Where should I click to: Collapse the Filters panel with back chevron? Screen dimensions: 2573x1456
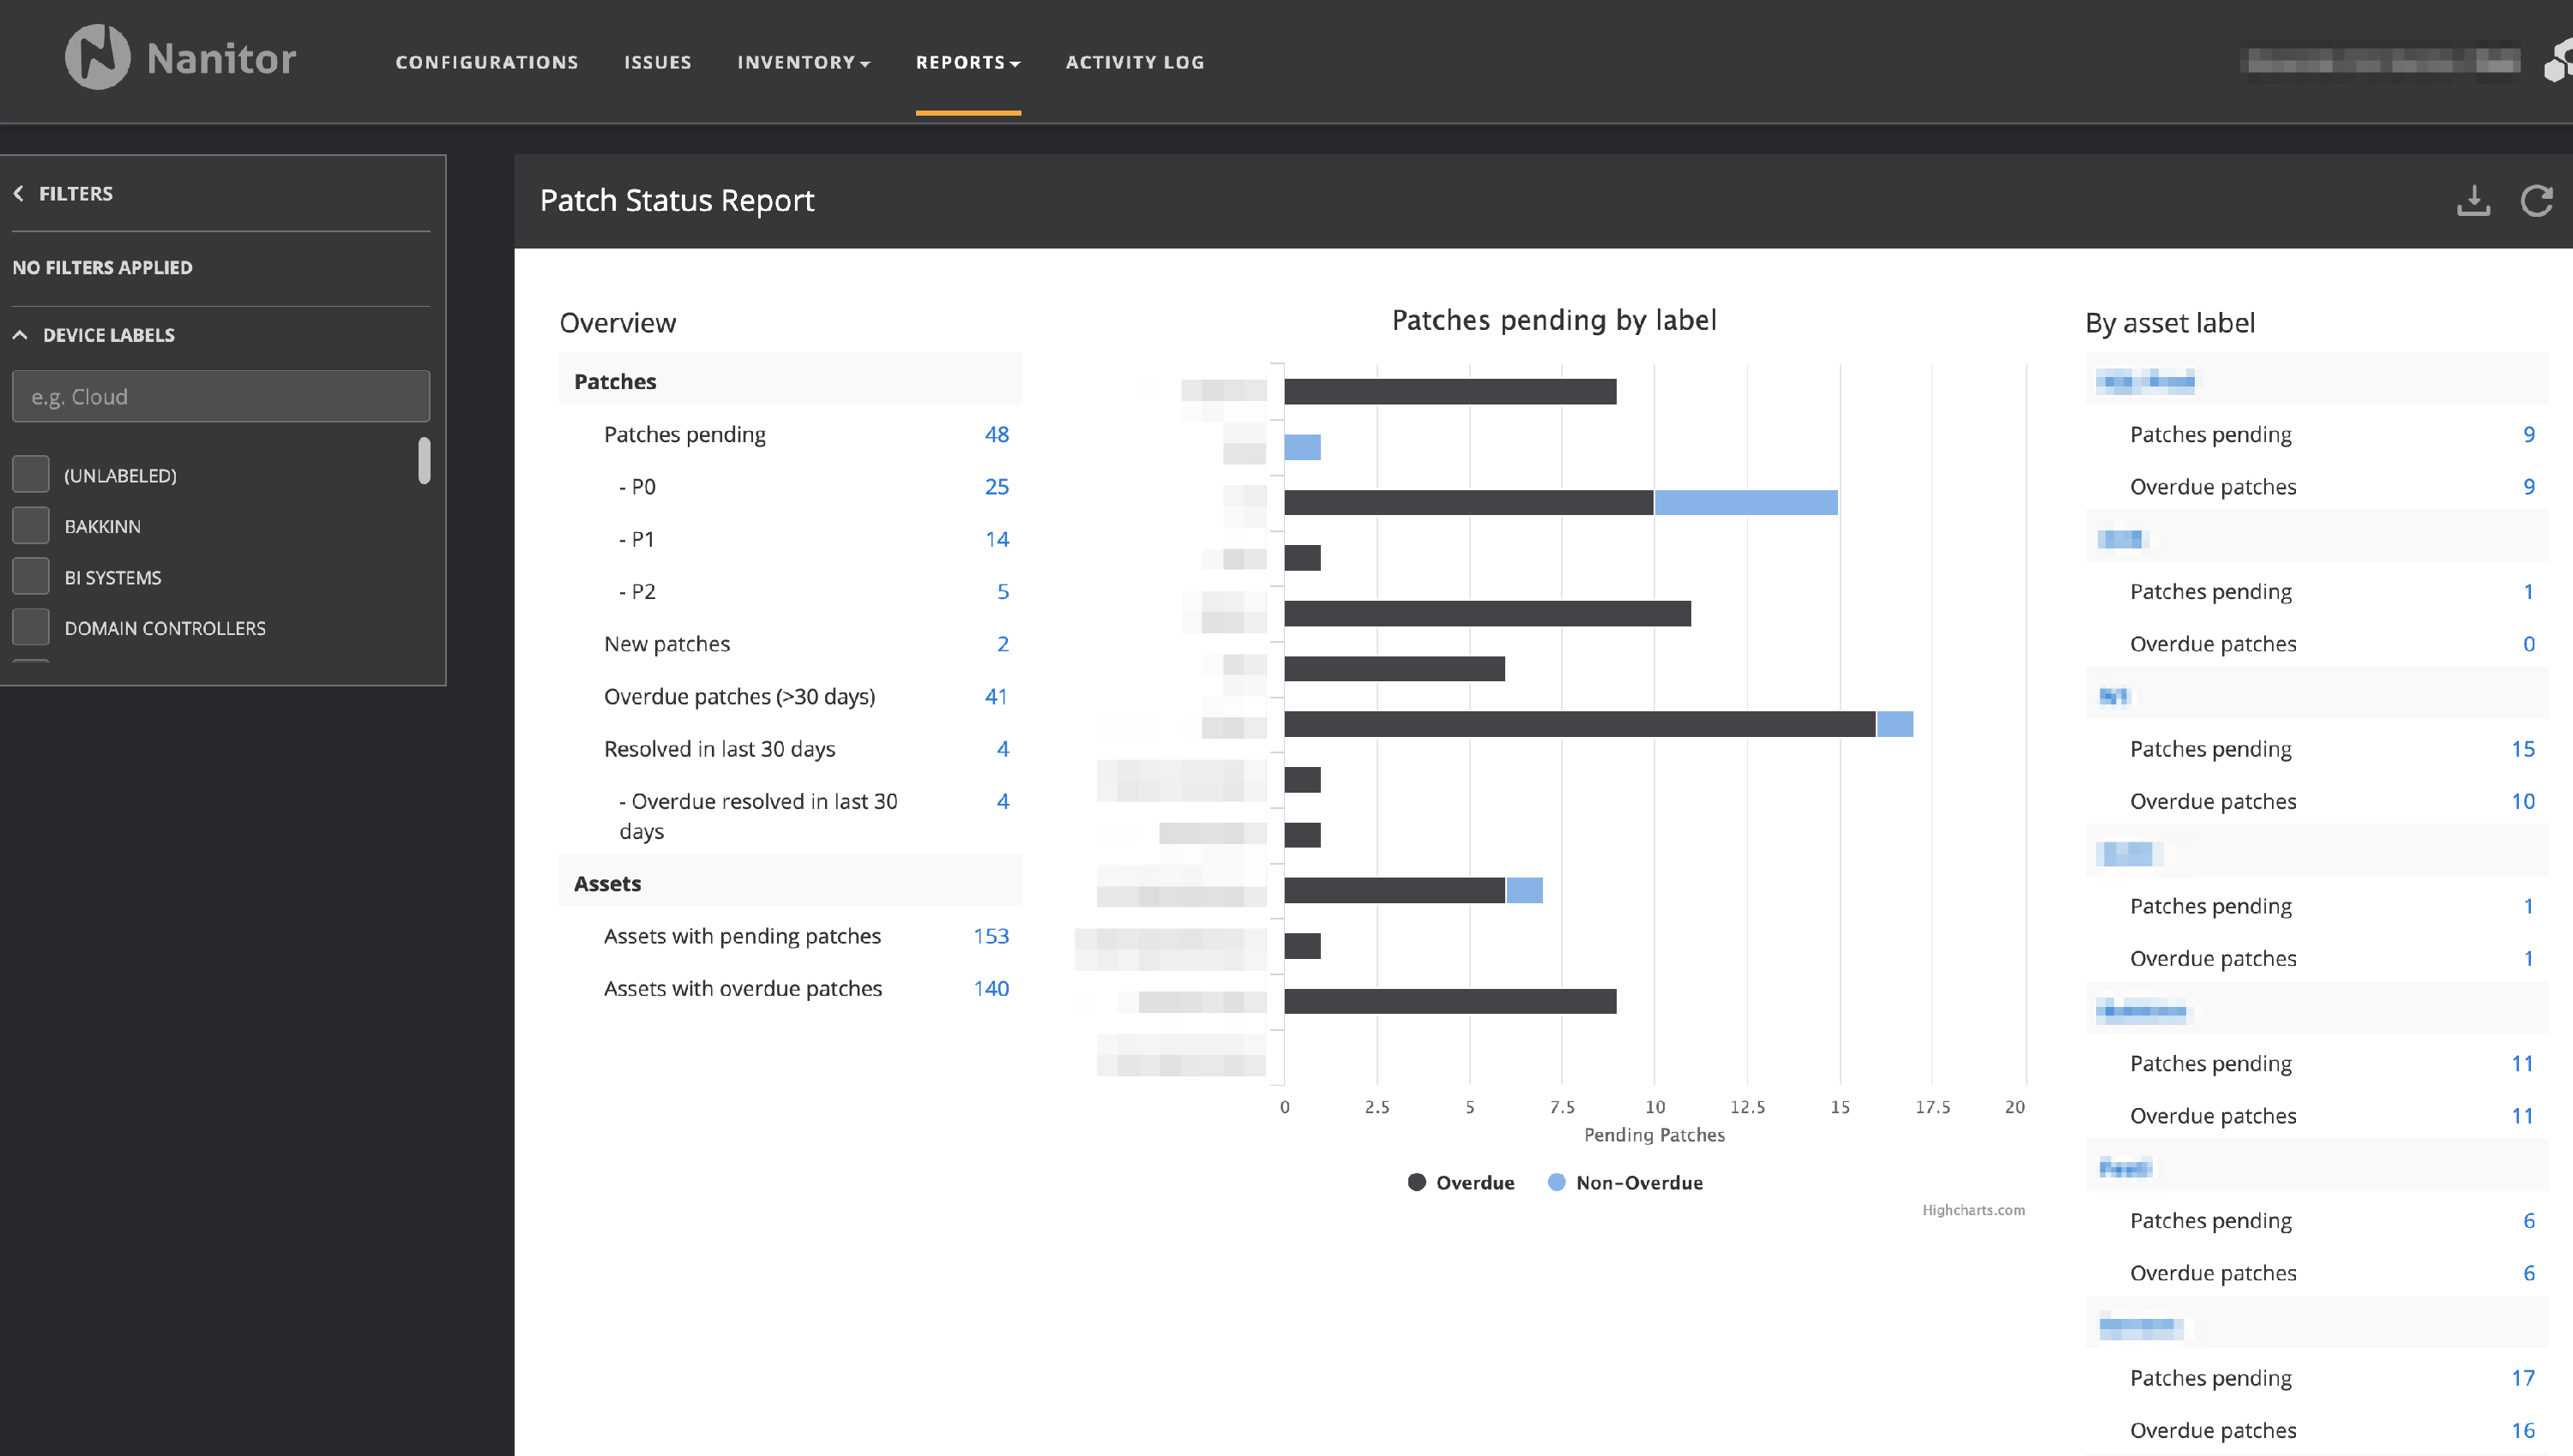point(19,194)
